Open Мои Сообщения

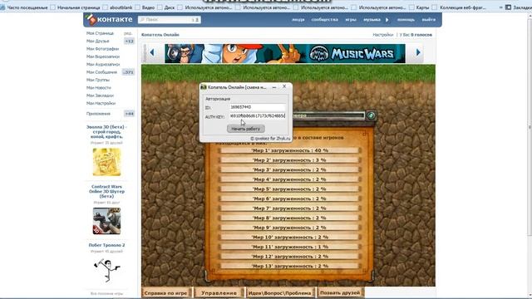101,72
